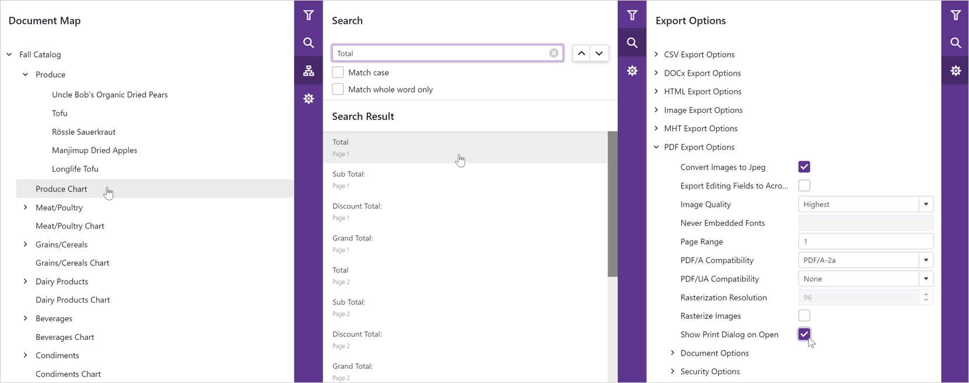Toggle Match whole word only
The width and height of the screenshot is (969, 383).
(338, 90)
